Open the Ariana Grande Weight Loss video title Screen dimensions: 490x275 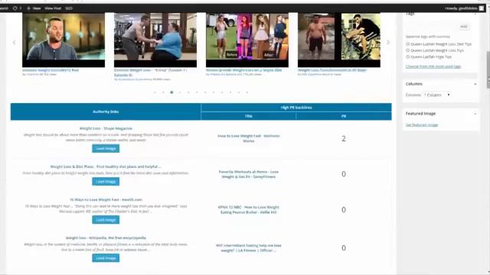243,70
